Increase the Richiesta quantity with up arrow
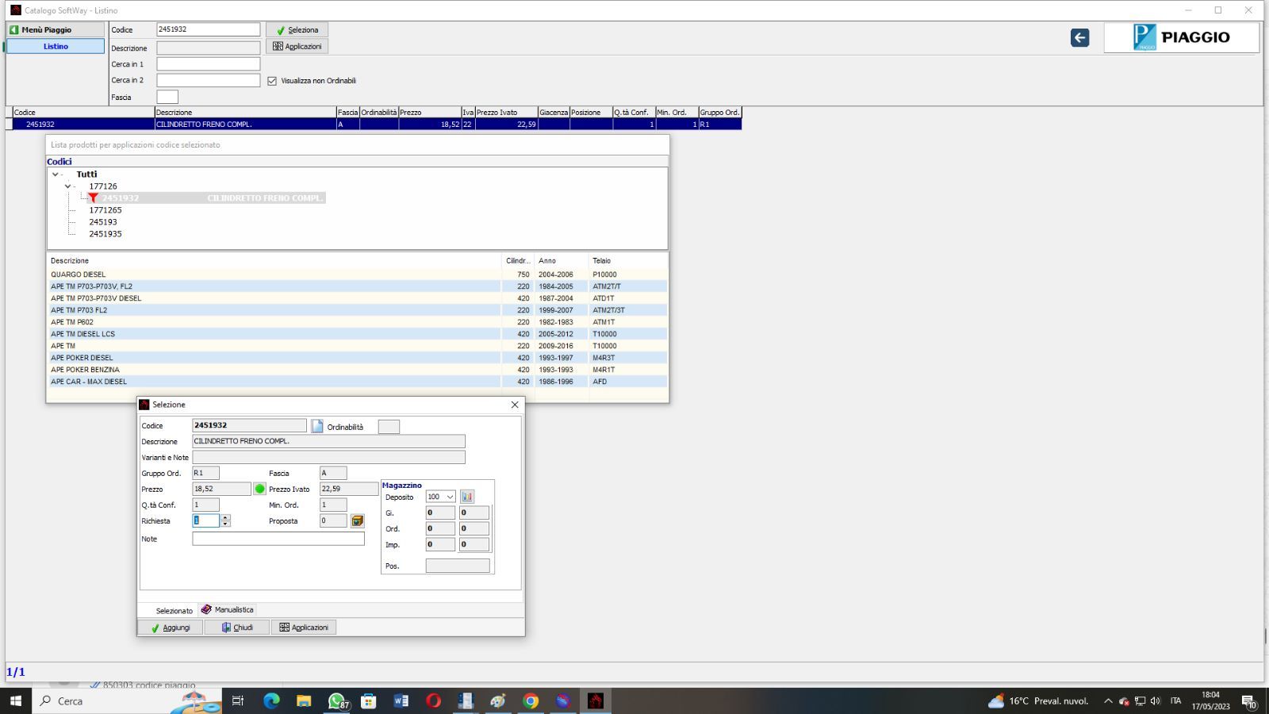Image resolution: width=1269 pixels, height=714 pixels. [226, 518]
